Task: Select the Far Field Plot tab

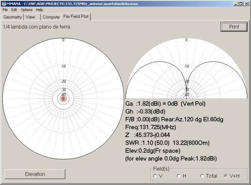Action: (x=76, y=16)
